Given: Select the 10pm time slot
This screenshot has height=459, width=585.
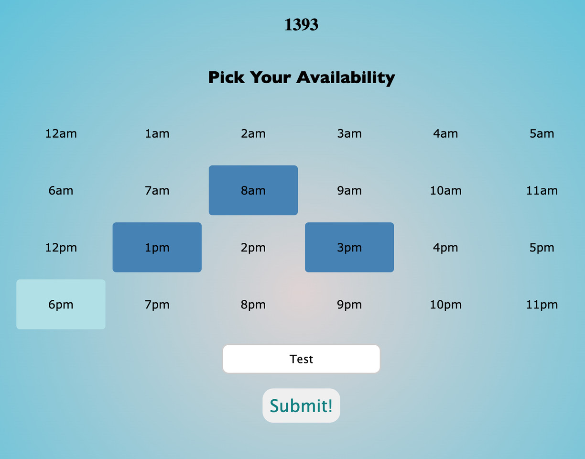Looking at the screenshot, I should pos(445,304).
